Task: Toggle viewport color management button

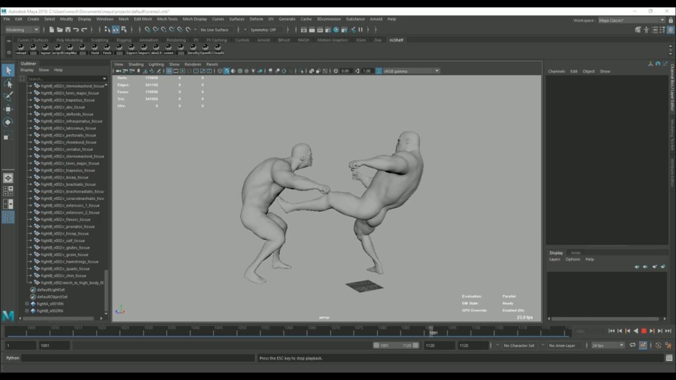Action: pos(378,71)
